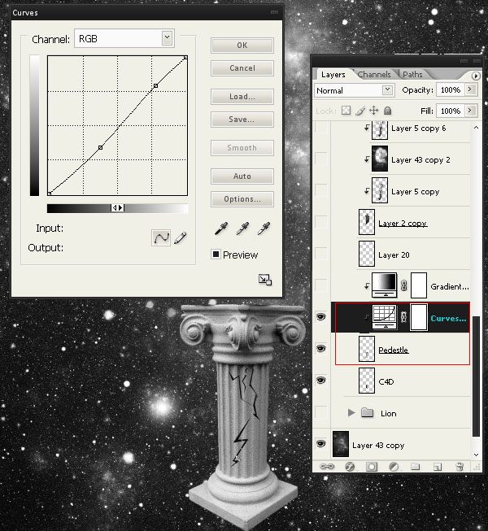Open the Fill slider arrow

470,111
